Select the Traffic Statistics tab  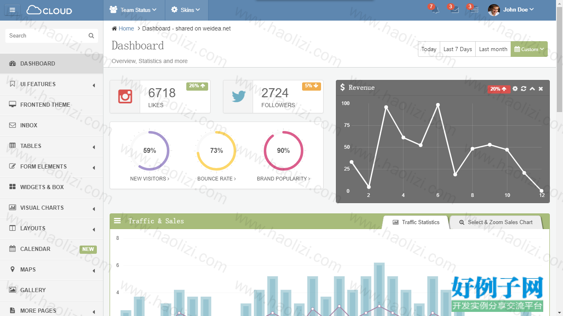tap(416, 222)
